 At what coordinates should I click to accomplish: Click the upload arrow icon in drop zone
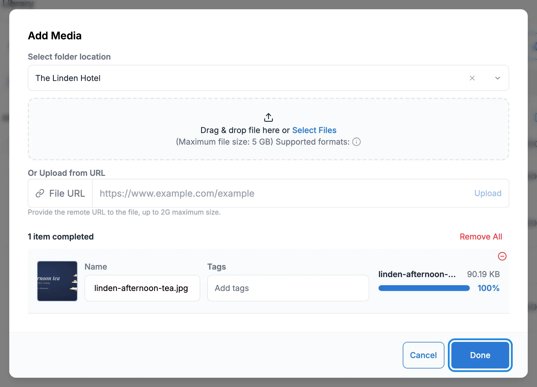tap(268, 117)
